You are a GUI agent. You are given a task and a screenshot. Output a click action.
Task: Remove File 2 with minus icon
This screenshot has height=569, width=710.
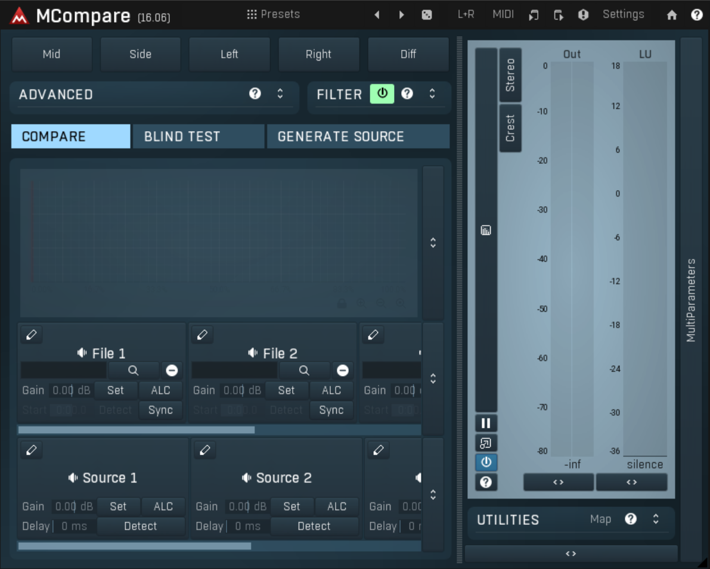343,370
